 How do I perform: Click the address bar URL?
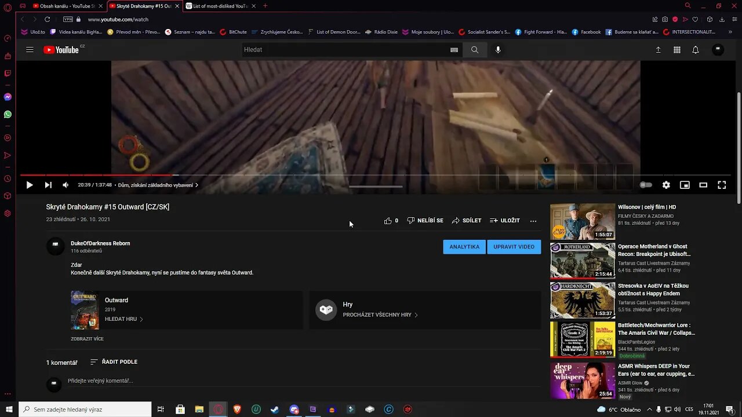(118, 19)
